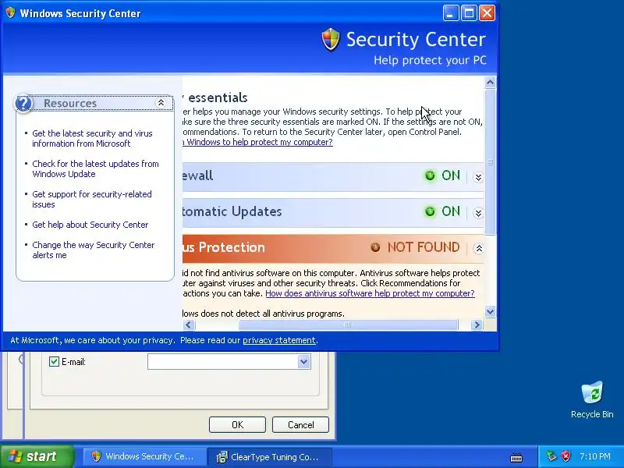This screenshot has width=624, height=468.
Task: Click the Virus Protection section header
Action: pyautogui.click(x=334, y=247)
